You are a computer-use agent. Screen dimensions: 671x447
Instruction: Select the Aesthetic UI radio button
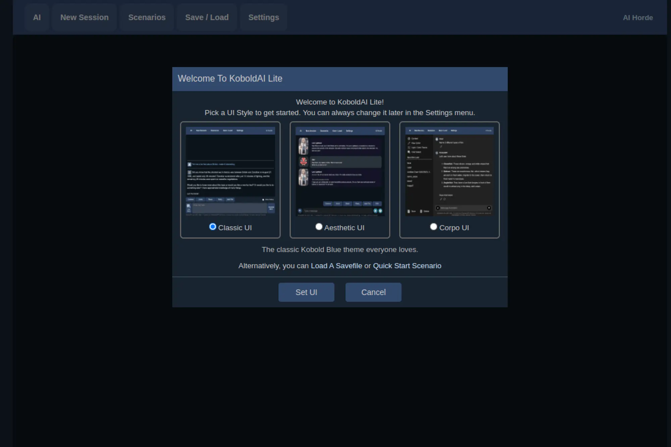(x=319, y=227)
